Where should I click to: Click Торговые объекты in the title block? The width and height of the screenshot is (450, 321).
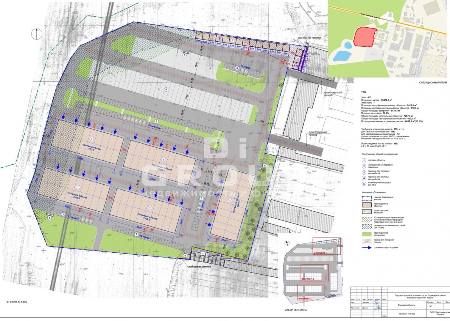coord(407,305)
